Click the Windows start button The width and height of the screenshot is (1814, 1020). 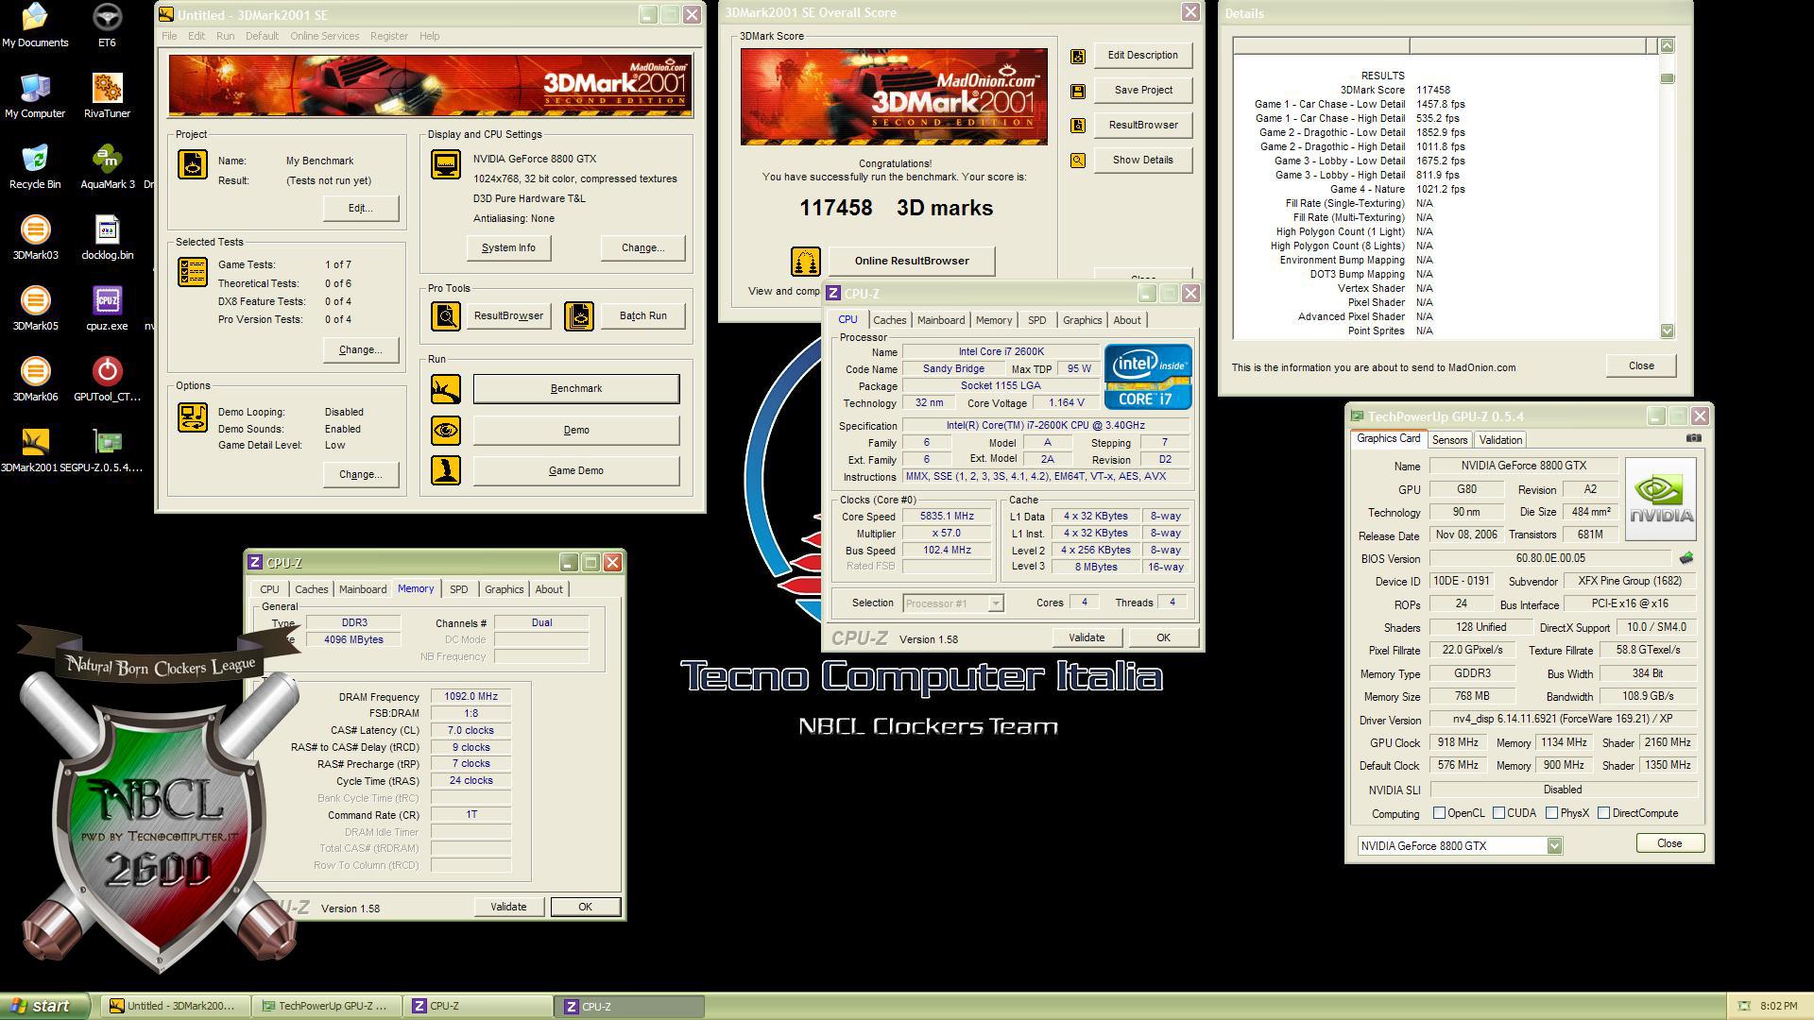click(44, 1006)
